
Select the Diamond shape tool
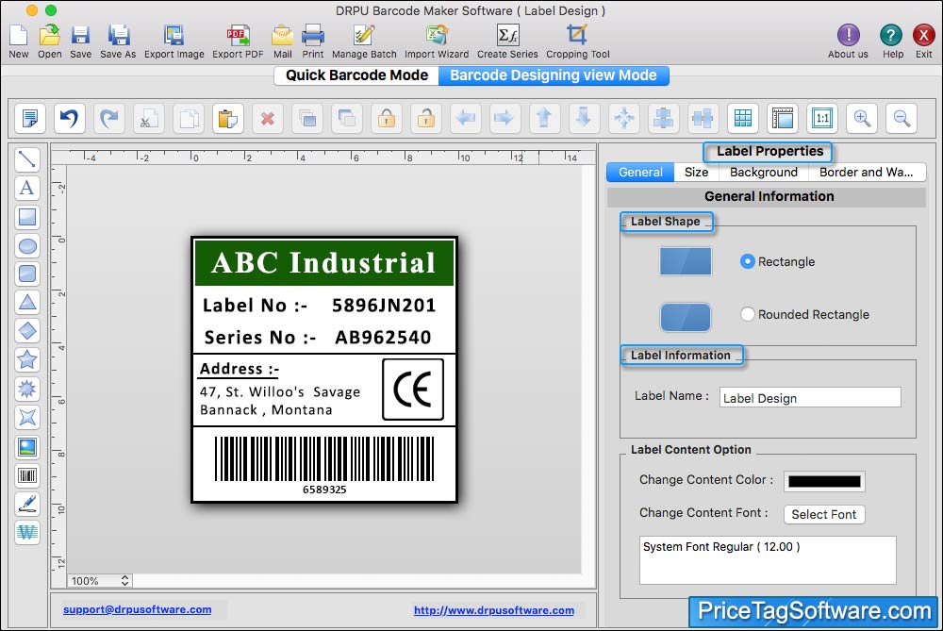pyautogui.click(x=27, y=331)
